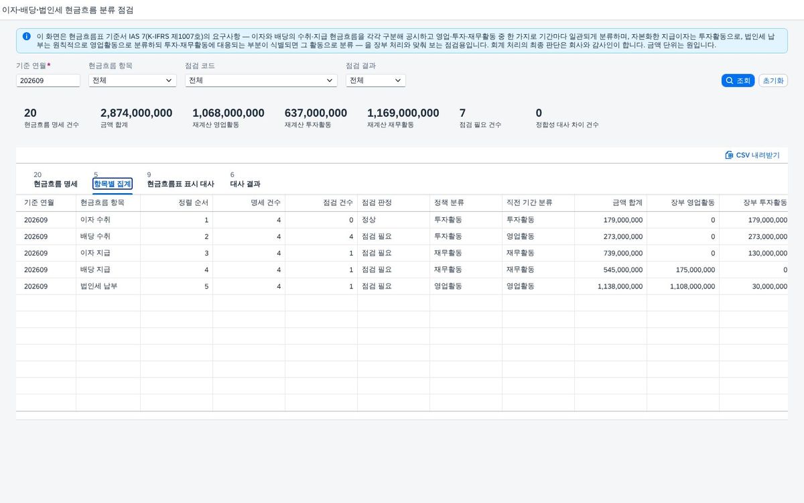The width and height of the screenshot is (804, 503).
Task: Click the CSV download icon
Action: (x=729, y=155)
